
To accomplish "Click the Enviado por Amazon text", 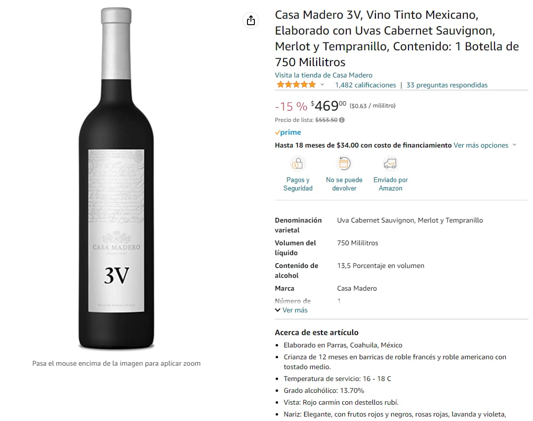I will pos(390,184).
